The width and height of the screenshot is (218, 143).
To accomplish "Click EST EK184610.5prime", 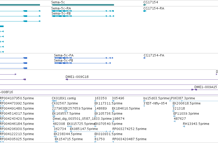I will pyautogui.click(x=126, y=109).
